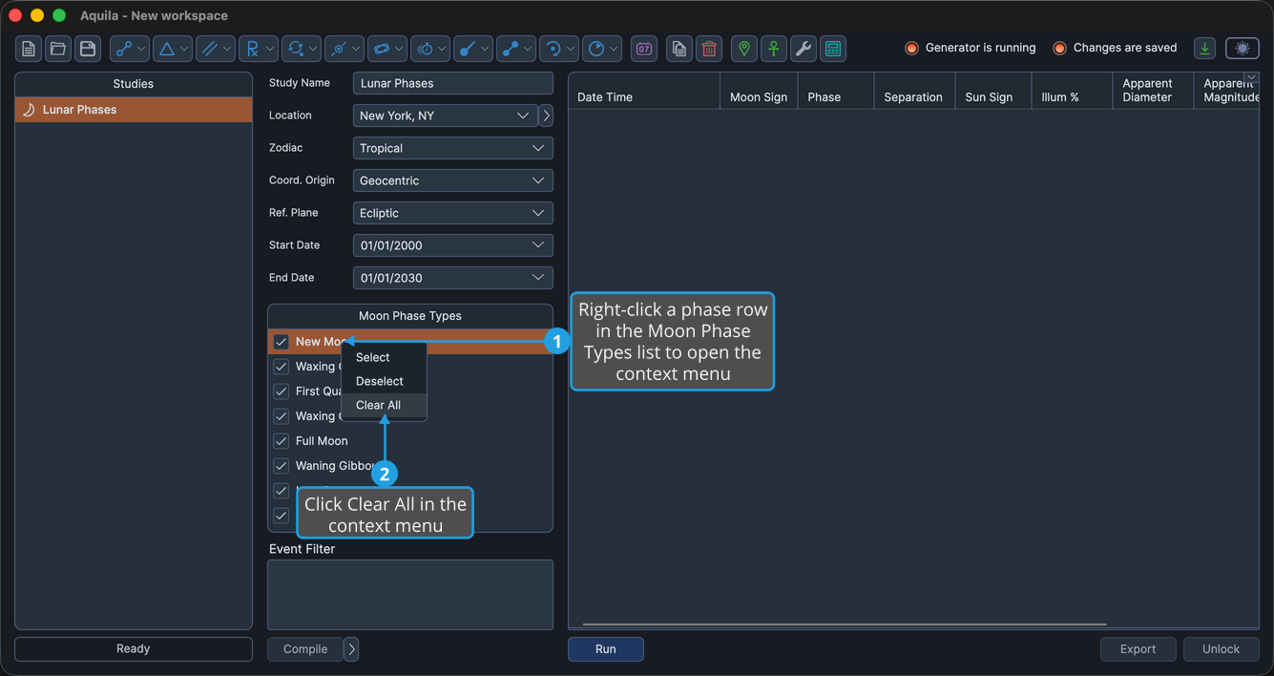The image size is (1274, 676).
Task: Click the Run button
Action: pos(606,649)
